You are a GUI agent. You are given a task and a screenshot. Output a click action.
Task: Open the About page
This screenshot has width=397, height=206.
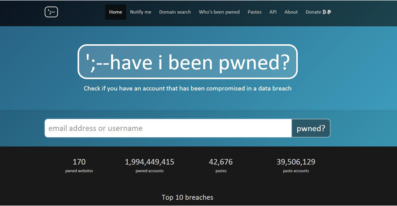pyautogui.click(x=291, y=12)
